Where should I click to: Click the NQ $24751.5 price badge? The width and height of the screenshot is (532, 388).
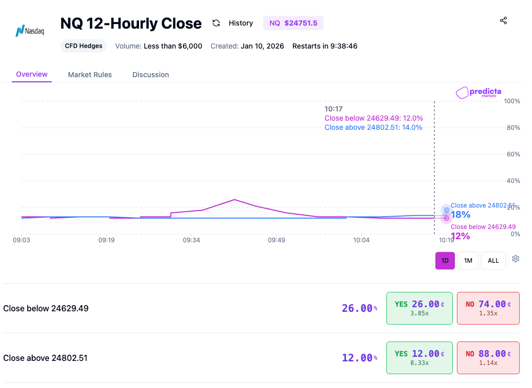point(293,23)
